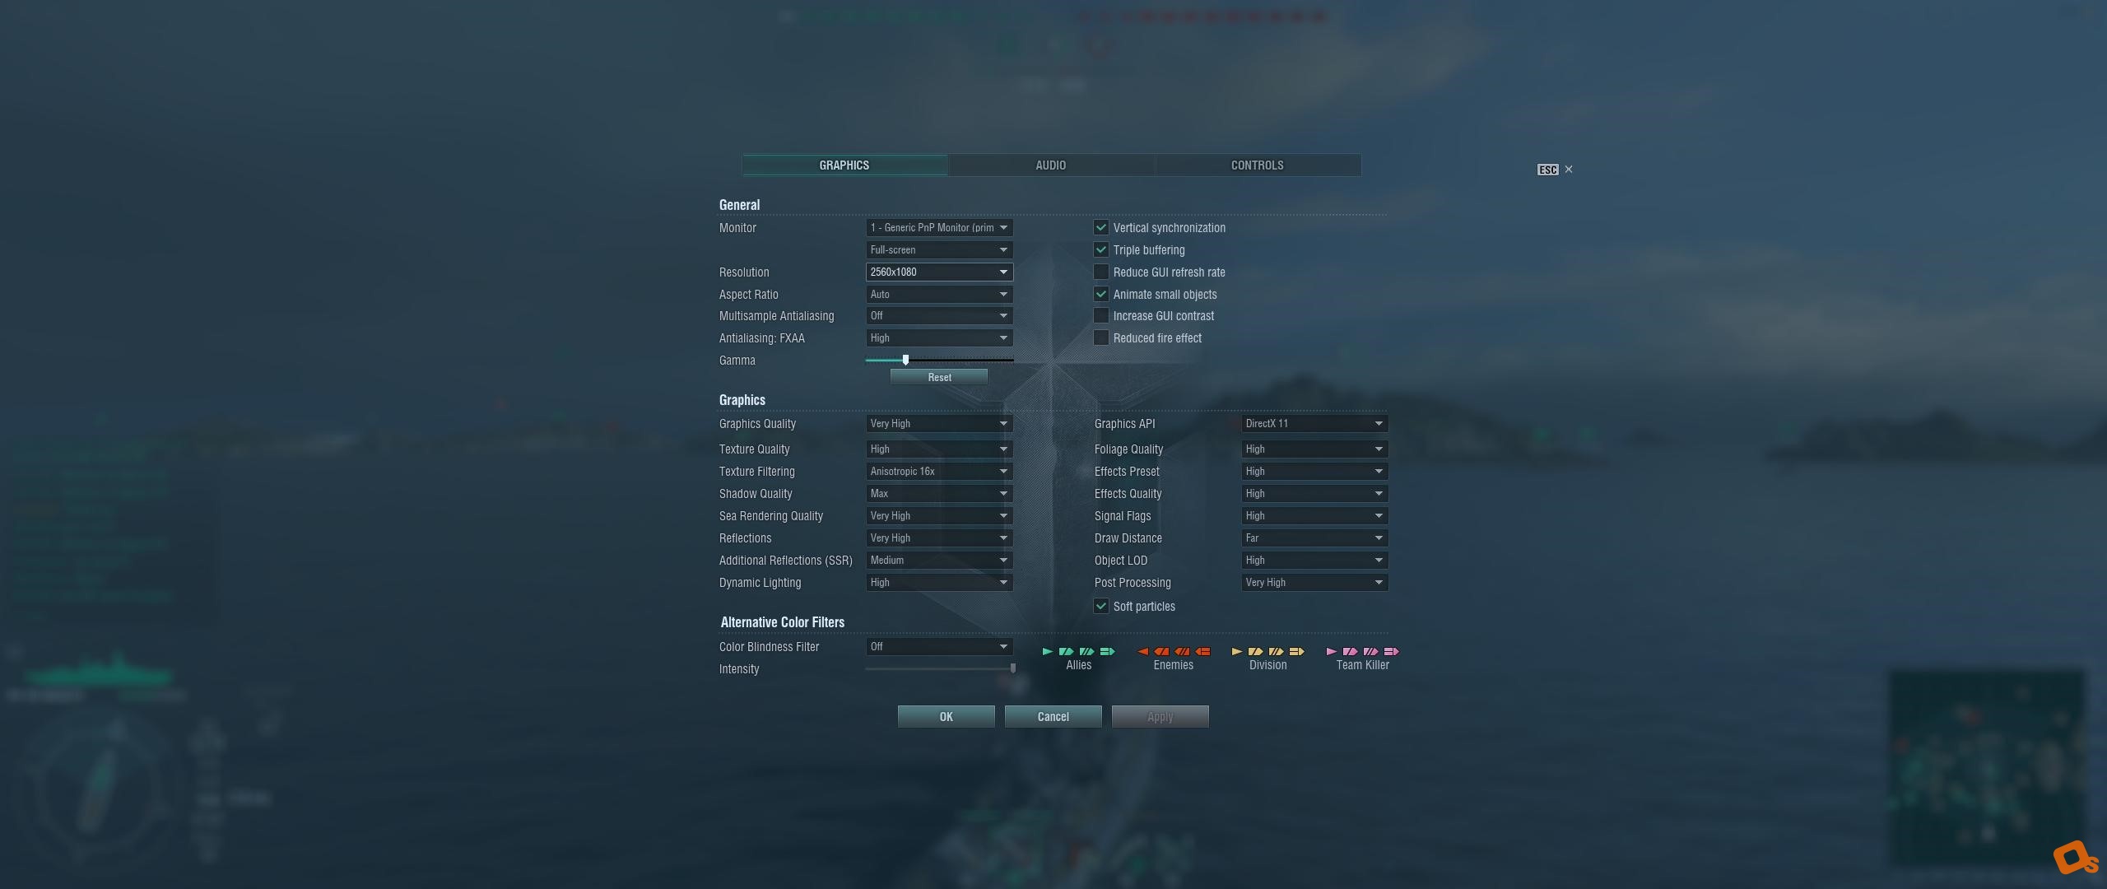Image resolution: width=2107 pixels, height=889 pixels.
Task: Click the minimap in the bottom right
Action: [x=1988, y=767]
